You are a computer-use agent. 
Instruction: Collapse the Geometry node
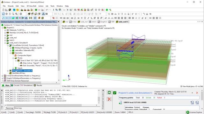pyautogui.click(x=11, y=53)
